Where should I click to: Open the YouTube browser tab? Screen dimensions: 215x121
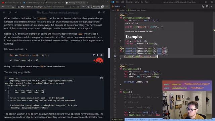point(11,3)
